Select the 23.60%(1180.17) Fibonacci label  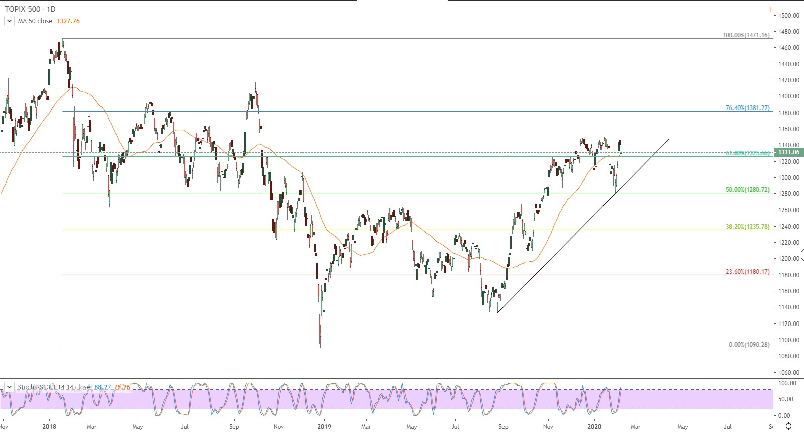pyautogui.click(x=747, y=272)
